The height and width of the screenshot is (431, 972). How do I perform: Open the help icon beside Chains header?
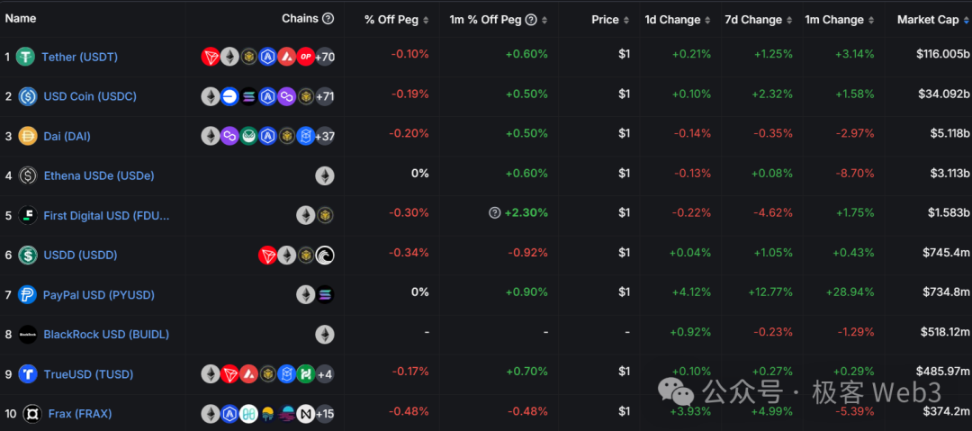pos(328,19)
